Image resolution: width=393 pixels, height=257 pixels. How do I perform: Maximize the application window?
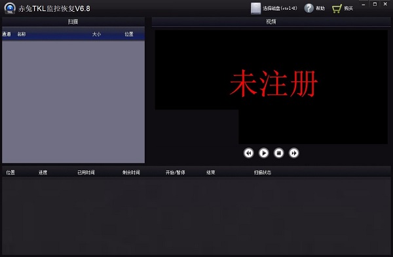click(375, 5)
